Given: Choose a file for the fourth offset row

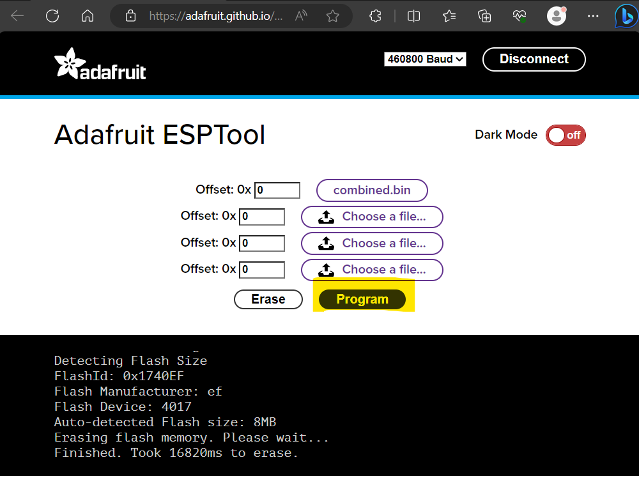Looking at the screenshot, I should click(x=372, y=270).
